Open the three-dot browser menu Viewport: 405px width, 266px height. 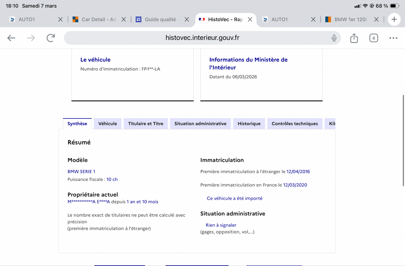point(393,38)
